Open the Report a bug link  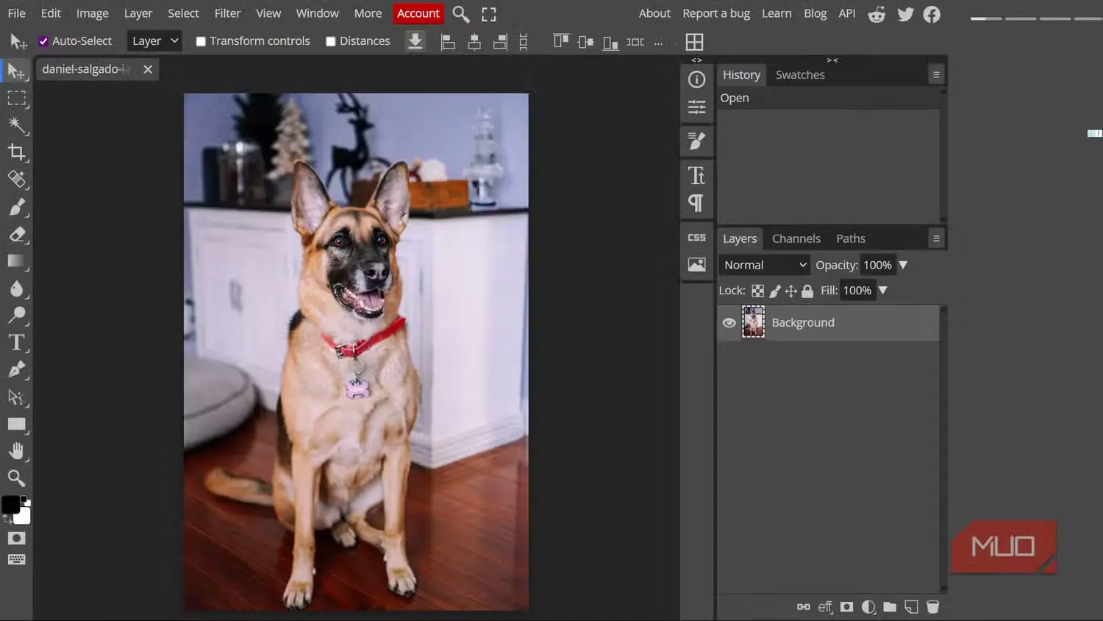(716, 13)
